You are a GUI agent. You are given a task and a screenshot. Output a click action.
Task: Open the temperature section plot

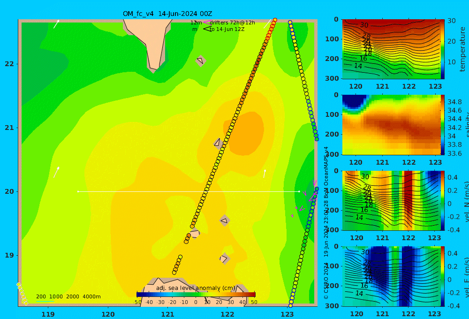[392, 49]
